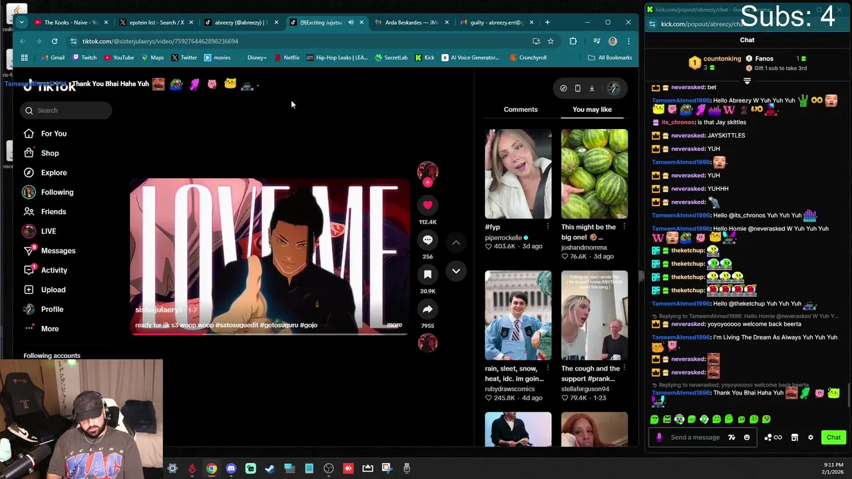The width and height of the screenshot is (852, 479).
Task: Collapse the Kick leaderboard panel chevron
Action: click(x=747, y=81)
